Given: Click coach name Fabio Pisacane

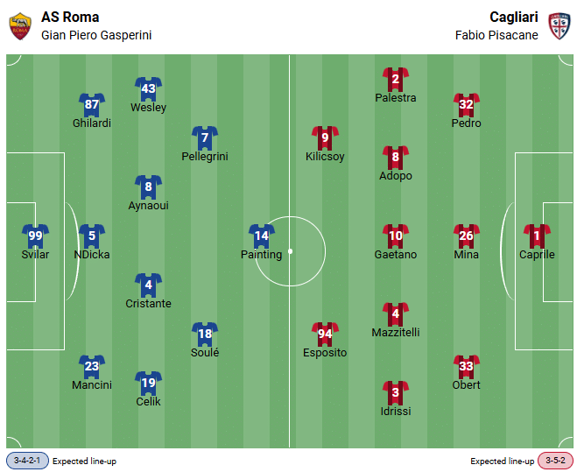Looking at the screenshot, I should pos(496,35).
